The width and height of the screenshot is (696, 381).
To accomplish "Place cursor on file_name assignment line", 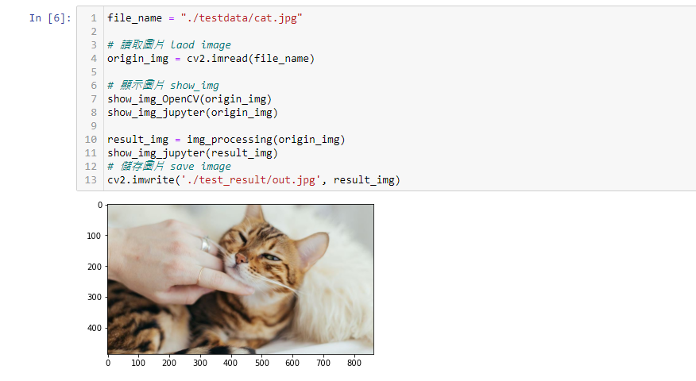I will [x=205, y=18].
